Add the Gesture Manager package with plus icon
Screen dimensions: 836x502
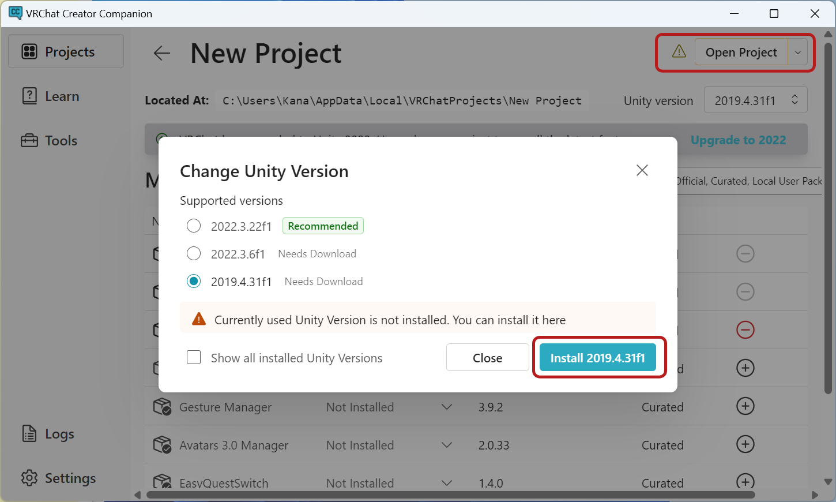coord(745,406)
